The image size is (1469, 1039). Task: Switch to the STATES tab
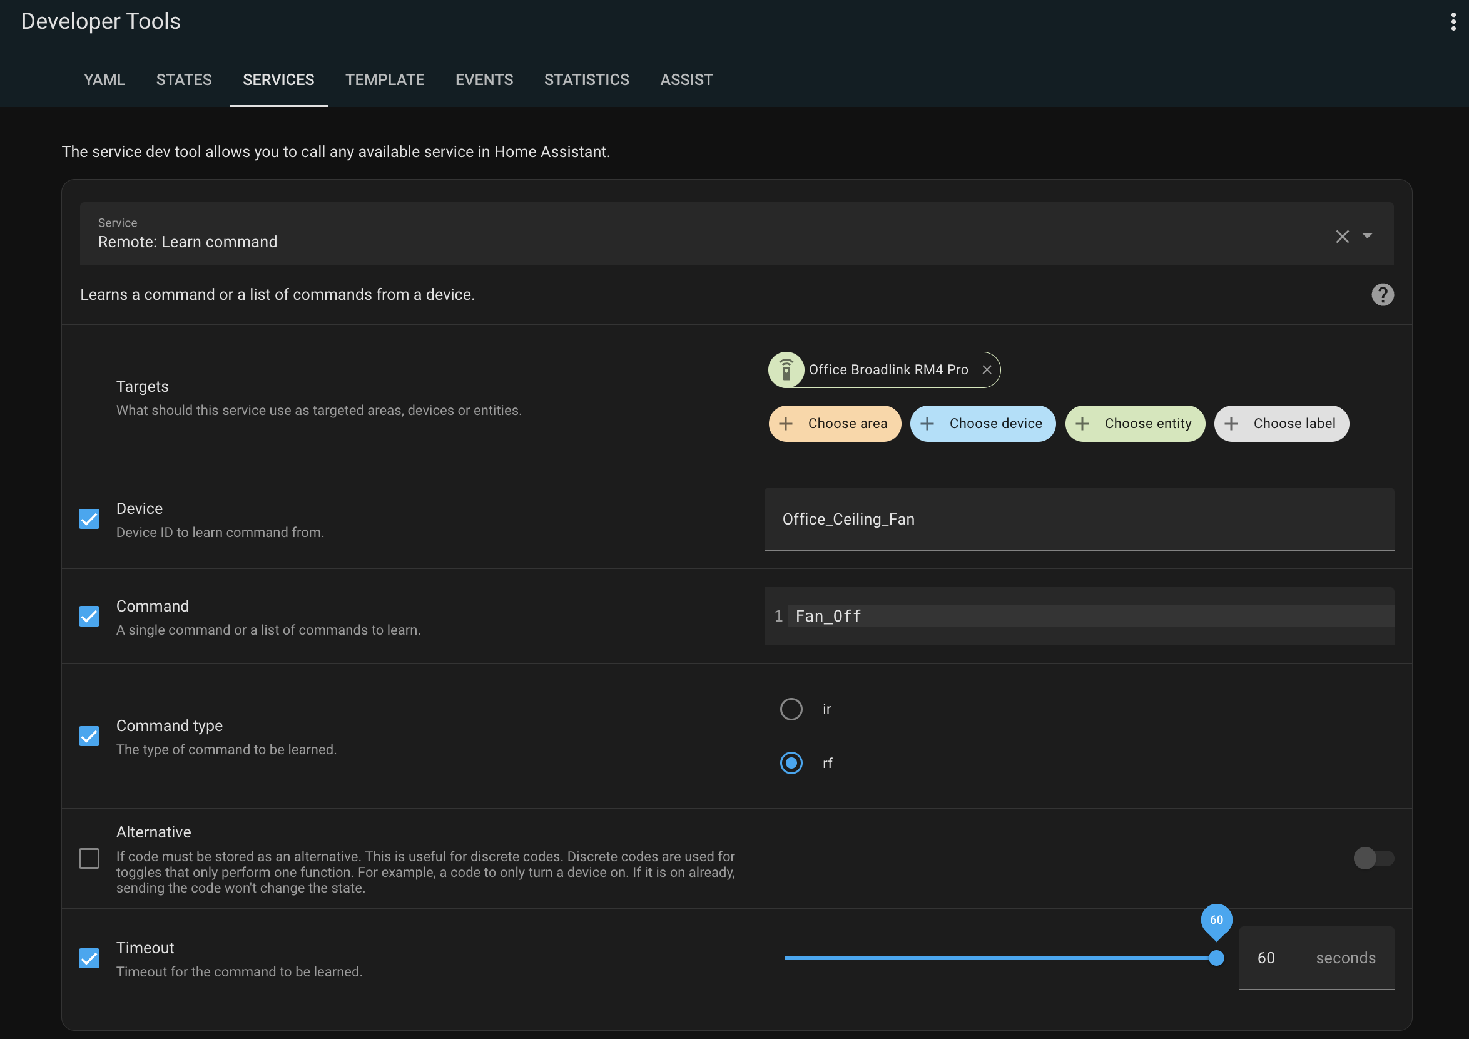click(x=184, y=80)
